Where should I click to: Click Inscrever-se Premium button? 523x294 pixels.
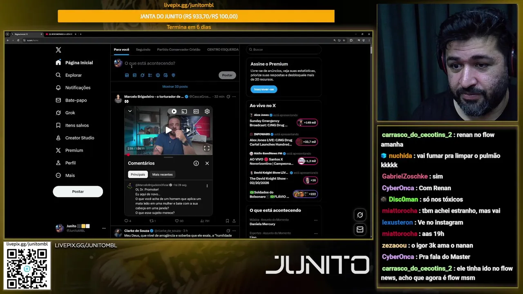[264, 89]
